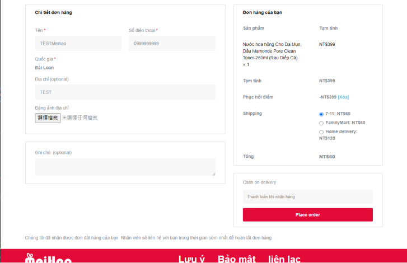The width and height of the screenshot is (407, 263).
Task: Grab the notes textarea resize handle
Action: pos(213,174)
